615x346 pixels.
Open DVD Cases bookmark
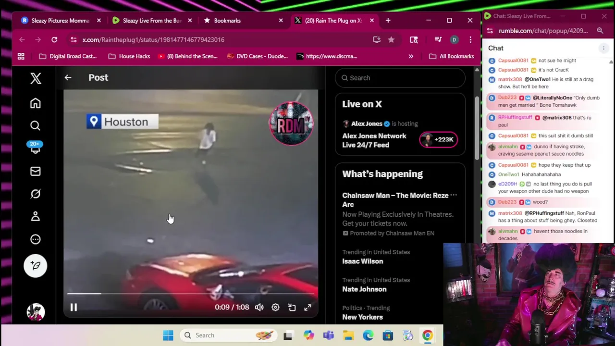[257, 56]
